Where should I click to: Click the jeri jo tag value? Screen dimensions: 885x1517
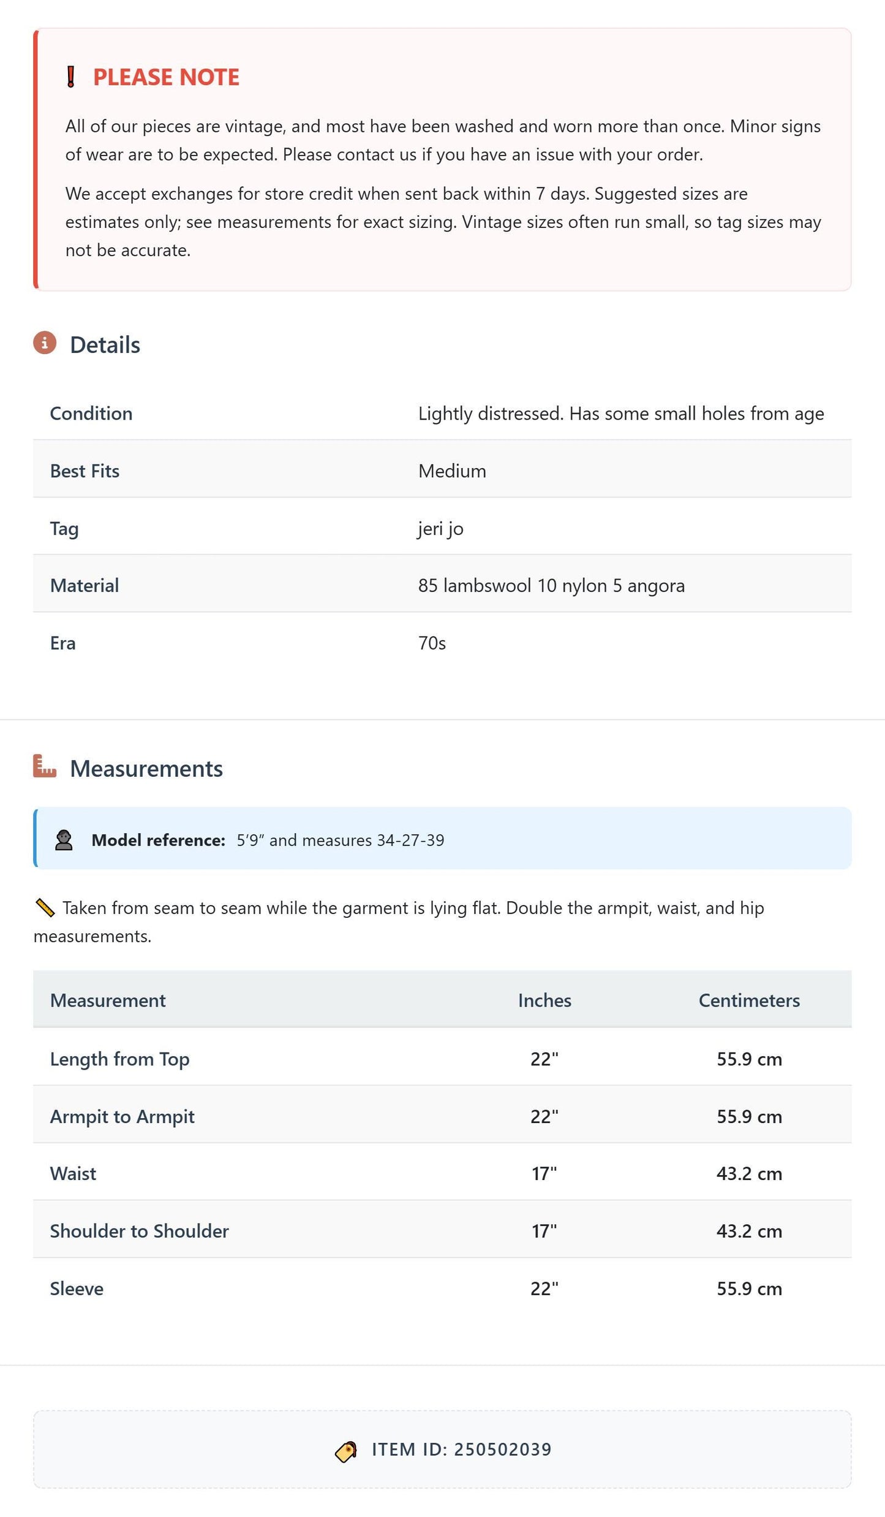[x=441, y=529]
